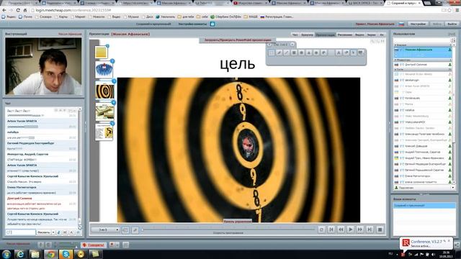Screen dimensions: 461x259
Task: Click the reload slide playback button
Action: (x=321, y=230)
